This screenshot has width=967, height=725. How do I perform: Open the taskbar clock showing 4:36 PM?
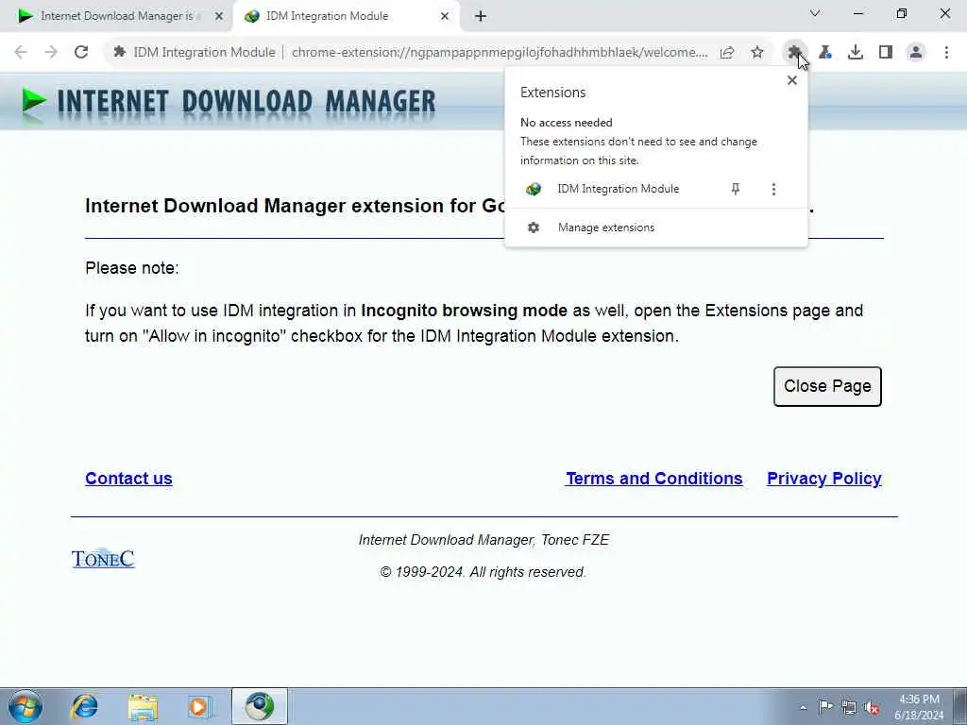(919, 707)
